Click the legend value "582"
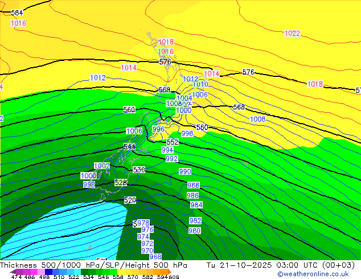Screen dimensions: 361x279 click(x=147, y=277)
